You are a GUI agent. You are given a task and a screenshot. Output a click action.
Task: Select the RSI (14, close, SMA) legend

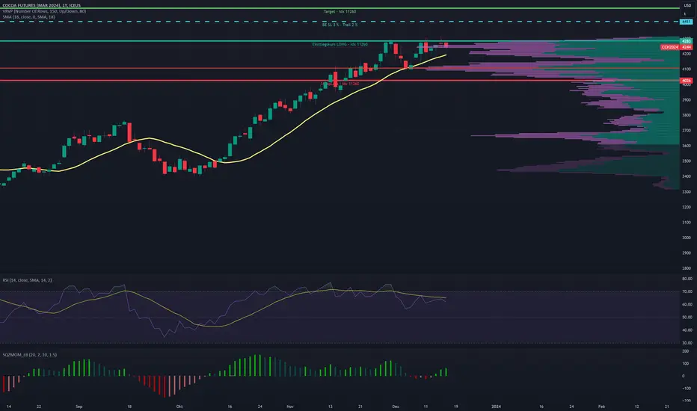coord(27,280)
